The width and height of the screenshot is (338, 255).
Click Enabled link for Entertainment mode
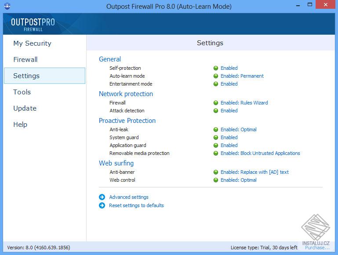[229, 84]
